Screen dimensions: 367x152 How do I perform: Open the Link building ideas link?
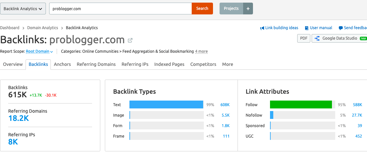tap(281, 28)
